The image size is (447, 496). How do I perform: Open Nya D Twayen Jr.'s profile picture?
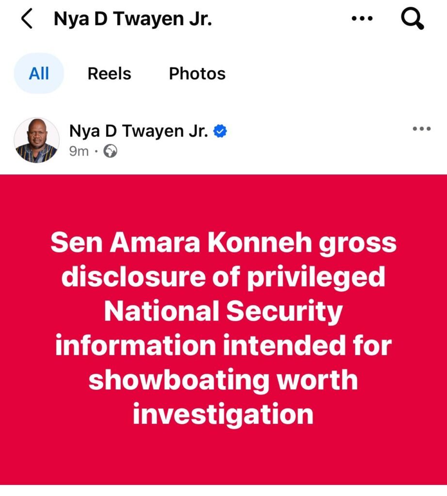(36, 140)
